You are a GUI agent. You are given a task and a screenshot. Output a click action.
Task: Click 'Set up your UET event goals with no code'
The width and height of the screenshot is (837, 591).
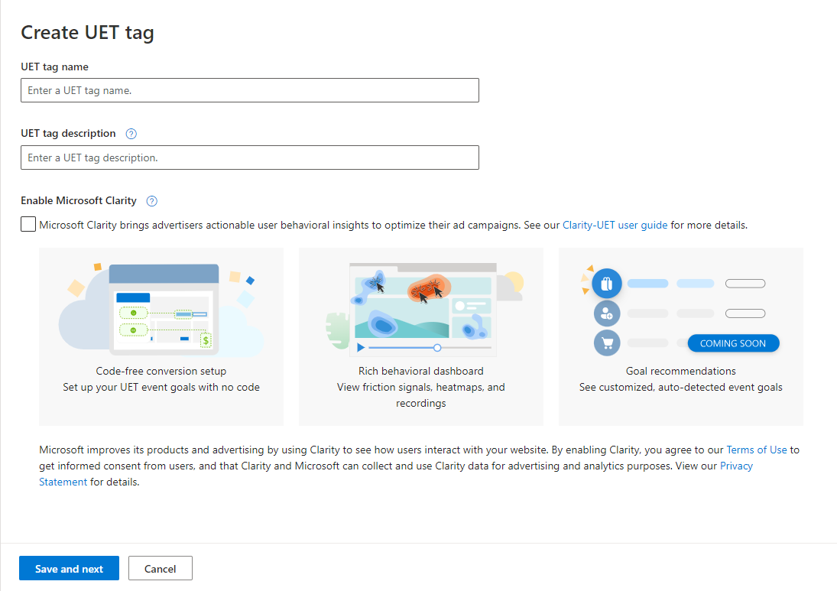pyautogui.click(x=161, y=387)
